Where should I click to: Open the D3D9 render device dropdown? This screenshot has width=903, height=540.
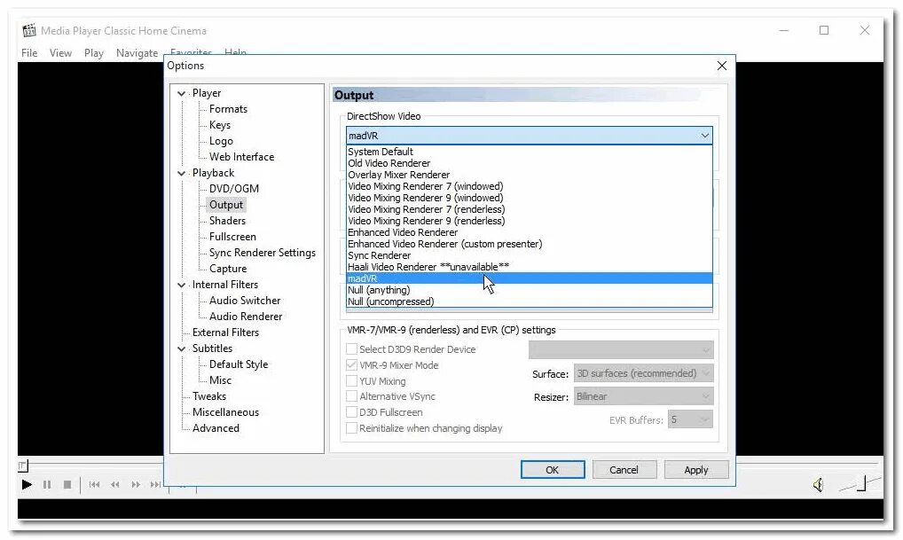point(621,349)
